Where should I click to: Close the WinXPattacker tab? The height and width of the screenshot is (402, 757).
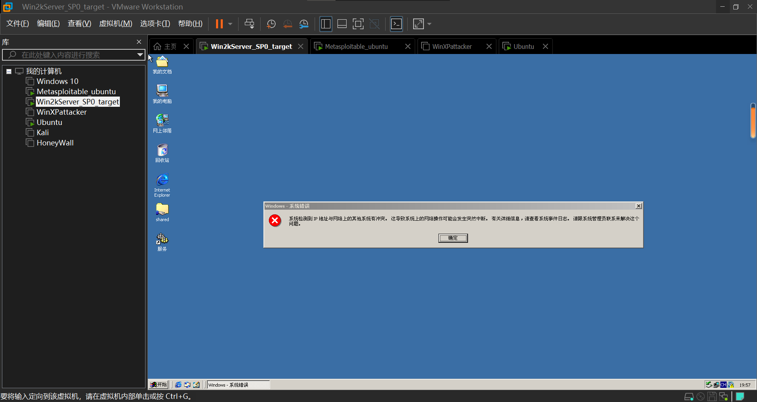pyautogui.click(x=489, y=47)
